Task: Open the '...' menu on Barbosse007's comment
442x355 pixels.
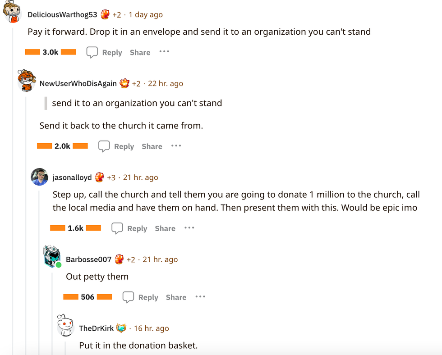Action: pos(200,297)
